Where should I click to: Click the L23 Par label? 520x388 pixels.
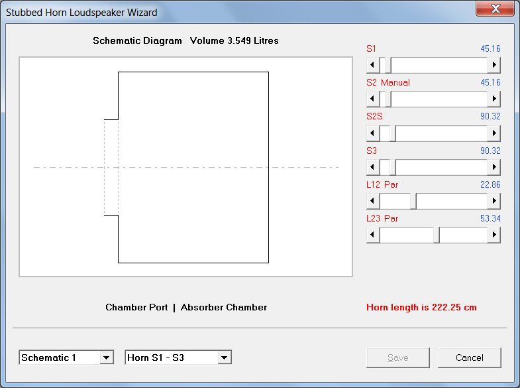(x=382, y=218)
